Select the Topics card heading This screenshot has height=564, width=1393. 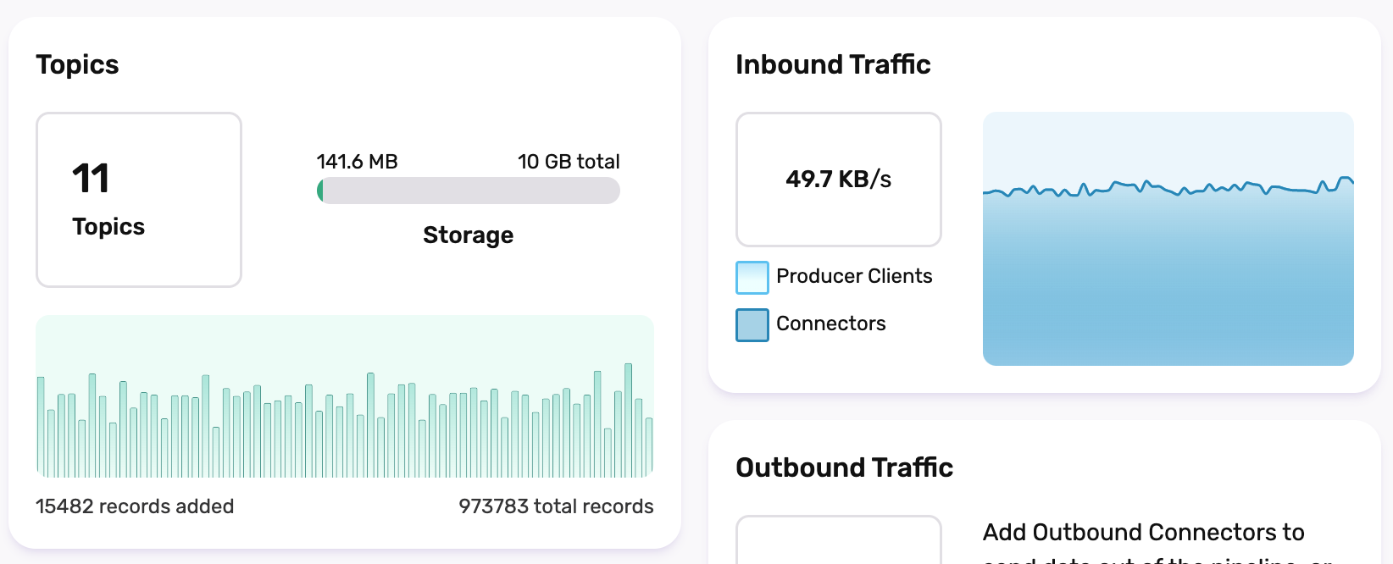77,64
